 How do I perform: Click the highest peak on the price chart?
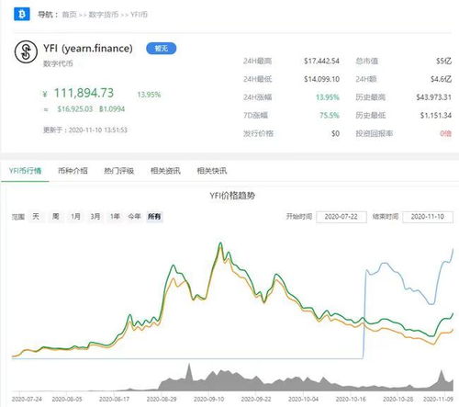pyautogui.click(x=220, y=243)
